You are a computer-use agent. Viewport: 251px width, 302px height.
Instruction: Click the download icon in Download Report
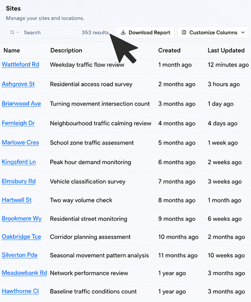tap(123, 32)
